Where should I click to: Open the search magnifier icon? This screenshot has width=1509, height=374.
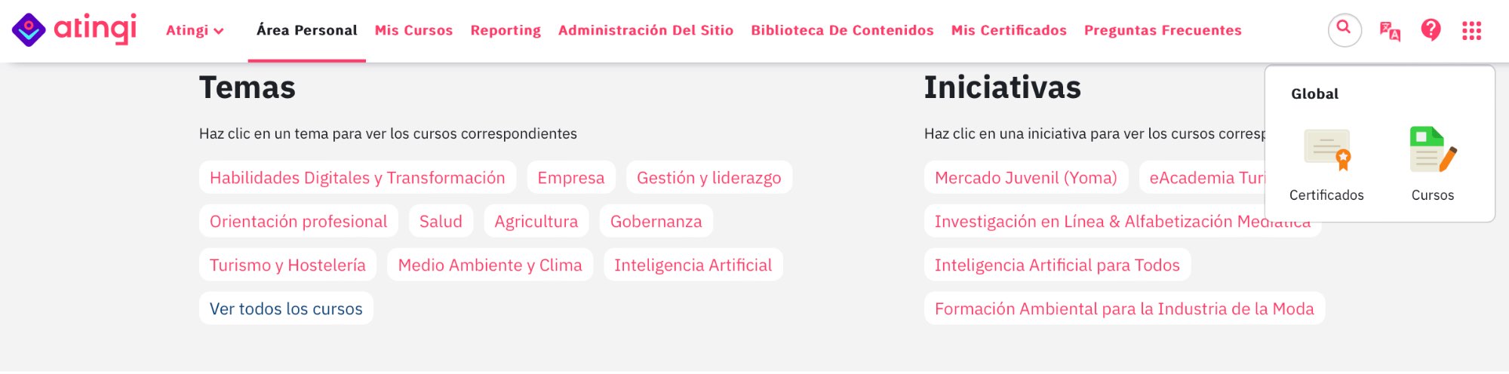(1345, 30)
